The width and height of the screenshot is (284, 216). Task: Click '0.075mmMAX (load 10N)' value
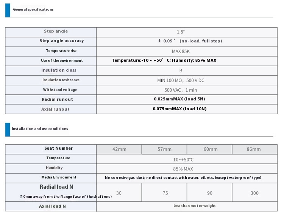click(x=179, y=109)
